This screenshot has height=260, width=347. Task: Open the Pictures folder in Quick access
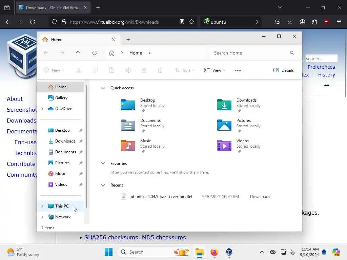tap(239, 125)
